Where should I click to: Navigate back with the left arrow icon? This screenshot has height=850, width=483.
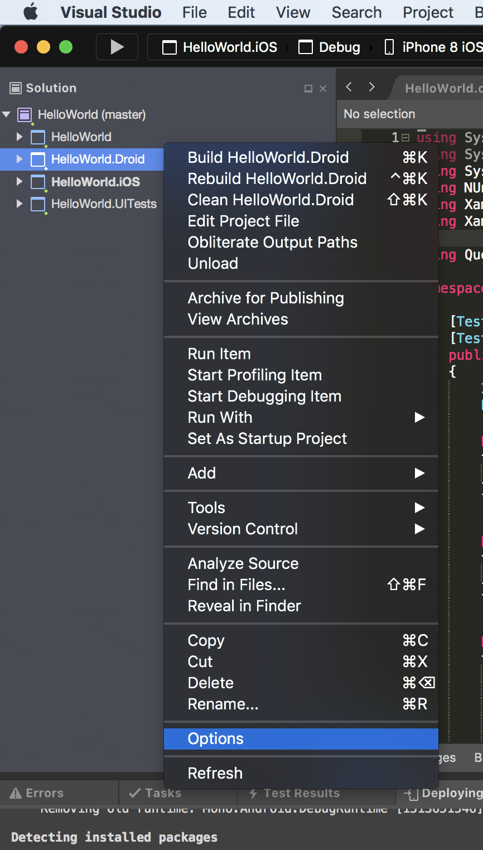[349, 87]
